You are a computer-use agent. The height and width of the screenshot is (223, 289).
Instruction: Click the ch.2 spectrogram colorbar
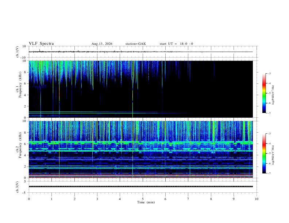[x=264, y=153]
